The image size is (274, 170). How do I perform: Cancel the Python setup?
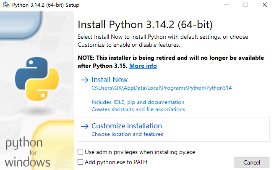click(252, 162)
